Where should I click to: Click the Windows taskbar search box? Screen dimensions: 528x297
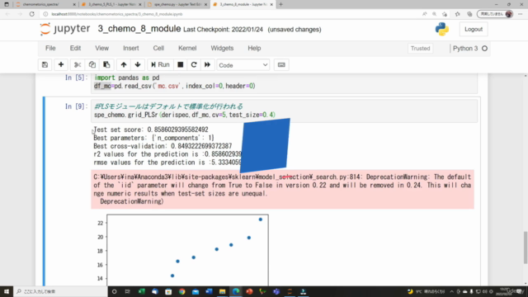pos(60,291)
